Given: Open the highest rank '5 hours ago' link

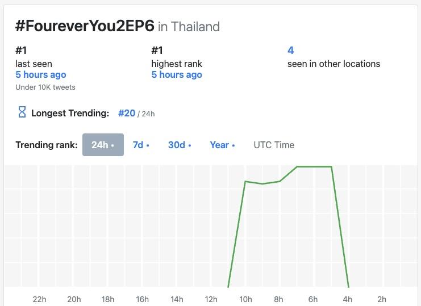Looking at the screenshot, I should pos(177,74).
